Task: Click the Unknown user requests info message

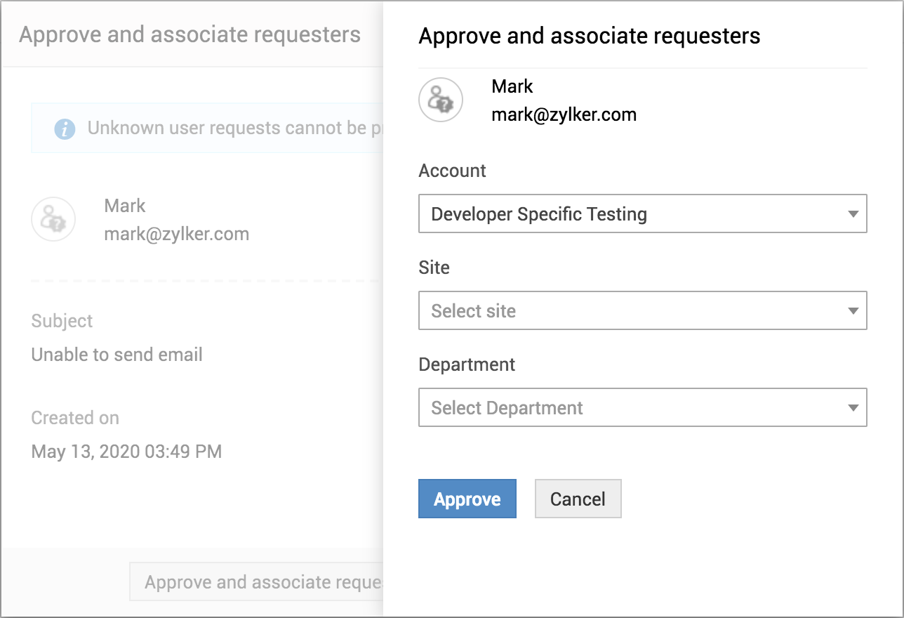Action: (x=232, y=128)
